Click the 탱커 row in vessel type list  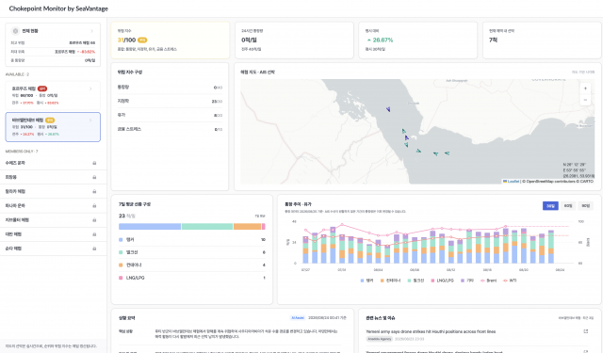(192, 240)
